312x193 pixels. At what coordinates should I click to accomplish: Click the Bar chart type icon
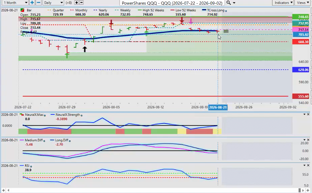(22, 10)
